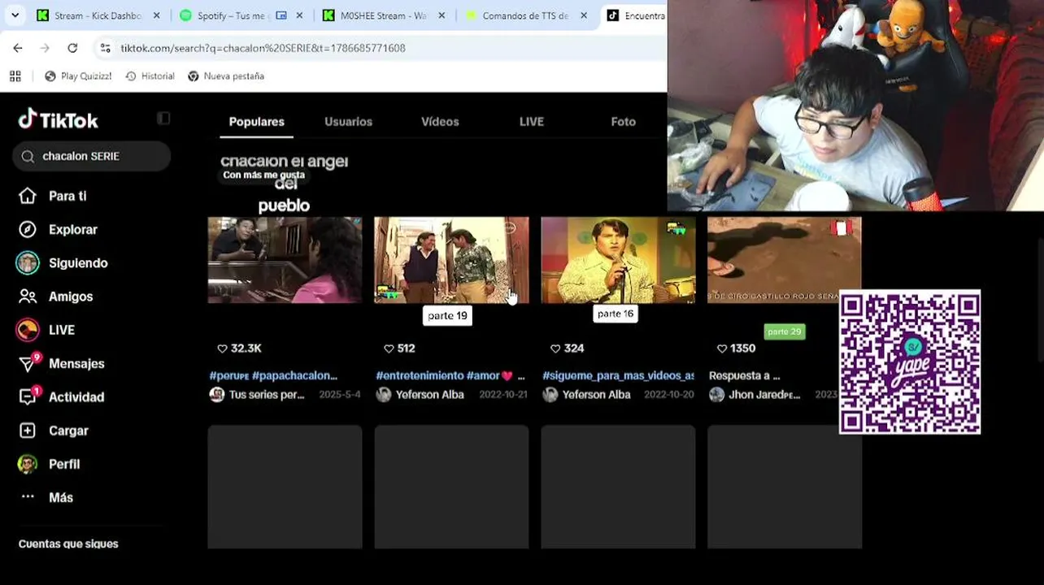Switch to the Foto tab

(624, 122)
